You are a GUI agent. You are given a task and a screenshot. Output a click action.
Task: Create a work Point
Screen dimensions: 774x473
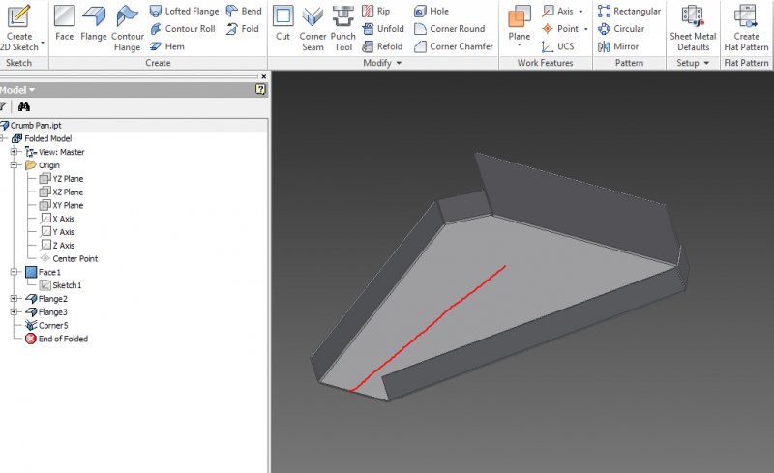coord(560,29)
